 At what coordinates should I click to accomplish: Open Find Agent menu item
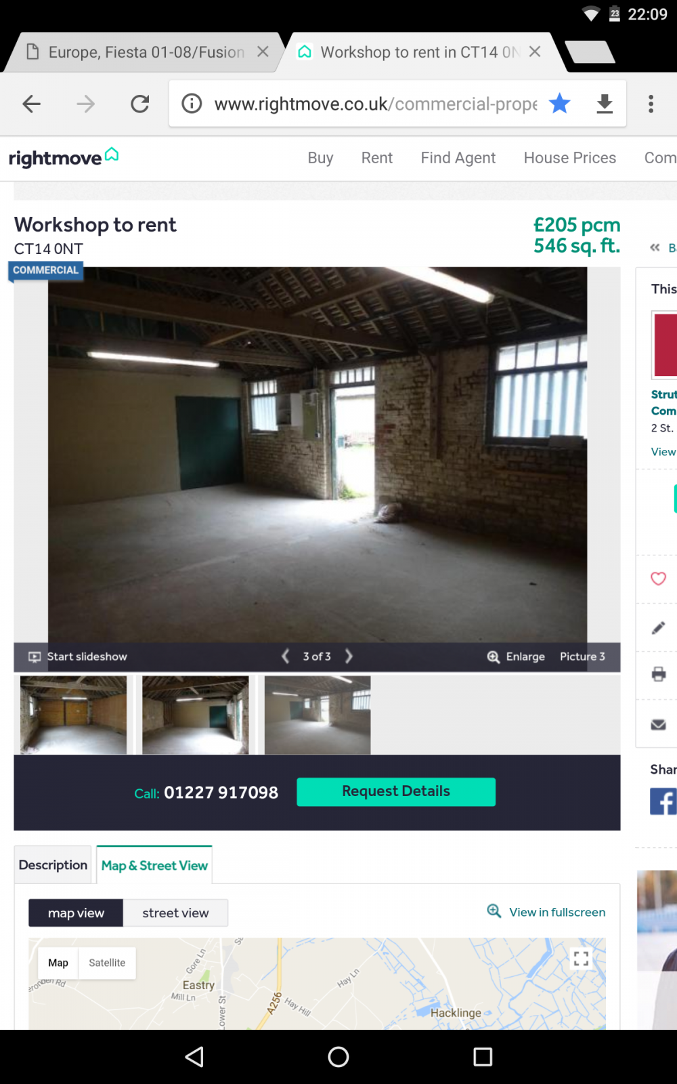(458, 158)
